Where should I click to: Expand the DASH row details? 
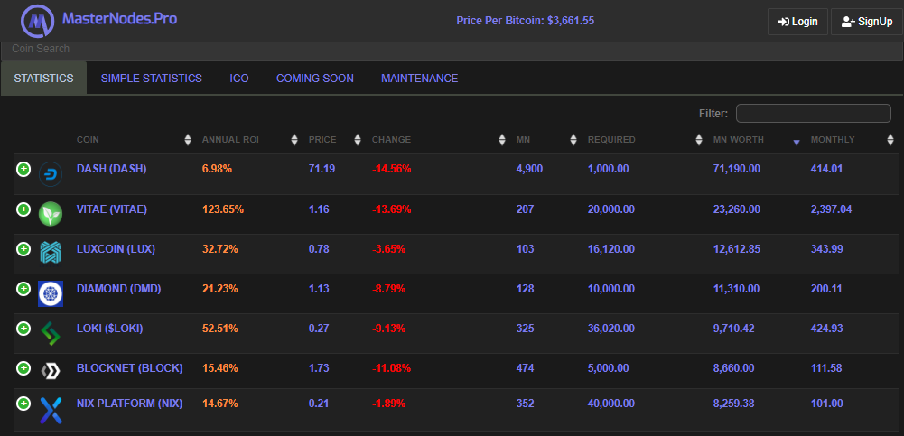click(x=23, y=169)
